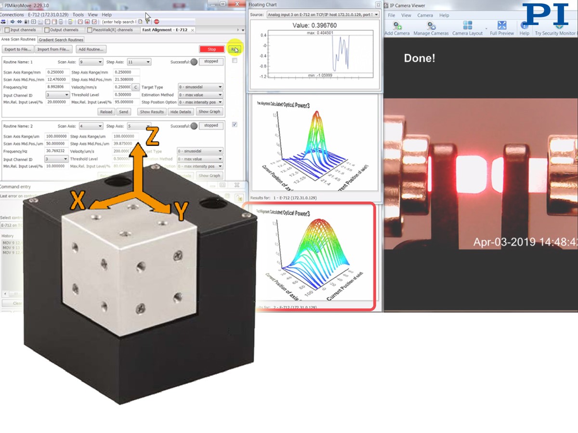
Task: Switch to Gradient Search Routines tab
Action: (61, 39)
